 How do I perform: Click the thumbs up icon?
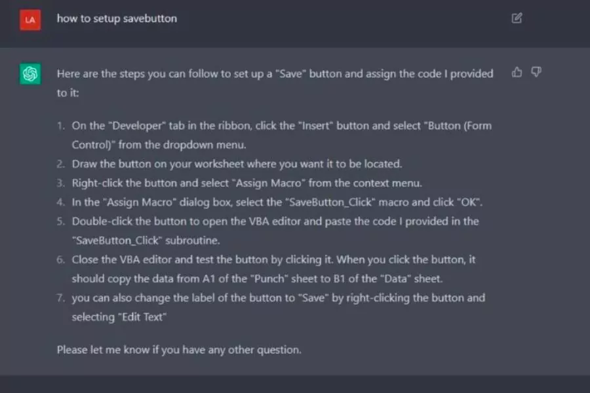coord(517,72)
